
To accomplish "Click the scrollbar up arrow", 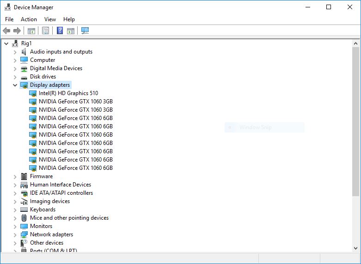I will point(355,43).
